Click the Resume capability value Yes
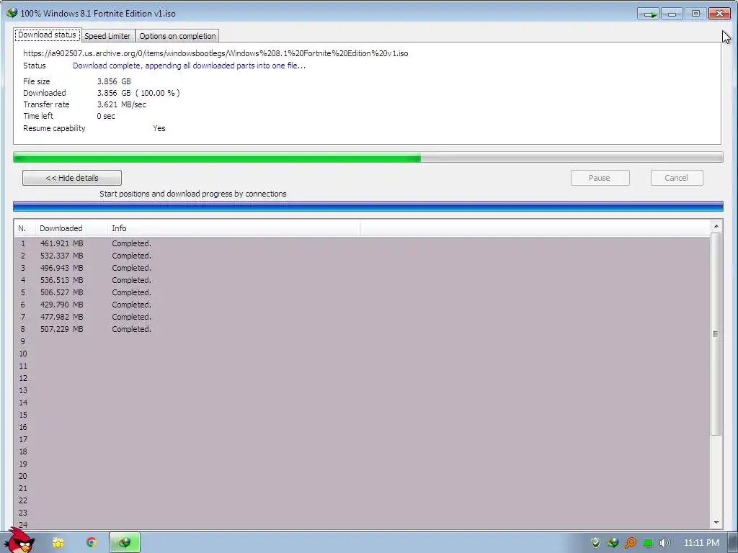 pyautogui.click(x=159, y=128)
